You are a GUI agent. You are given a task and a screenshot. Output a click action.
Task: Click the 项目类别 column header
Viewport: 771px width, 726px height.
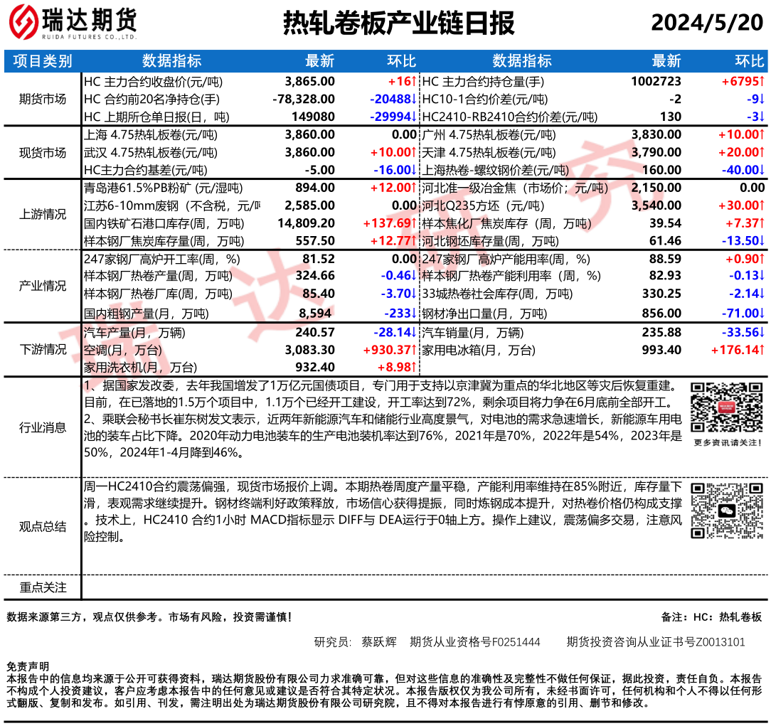(43, 61)
